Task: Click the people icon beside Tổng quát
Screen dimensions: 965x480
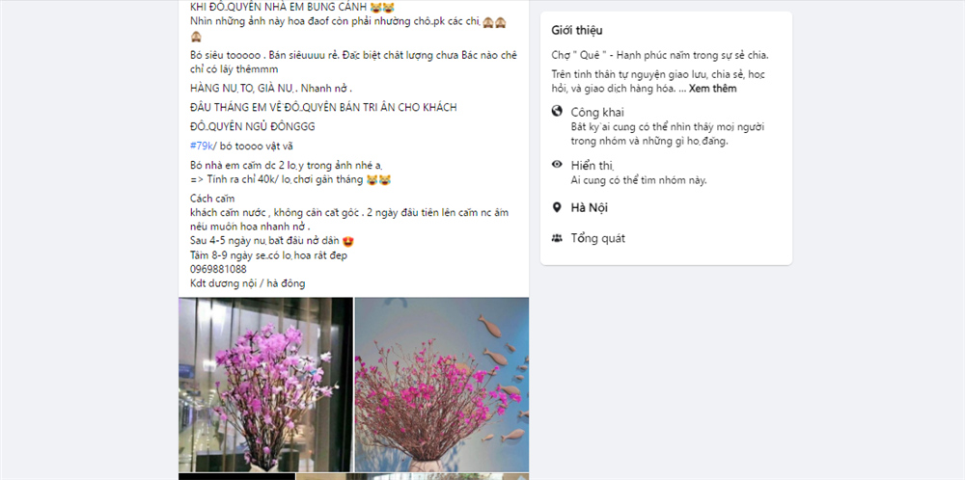Action: [557, 238]
